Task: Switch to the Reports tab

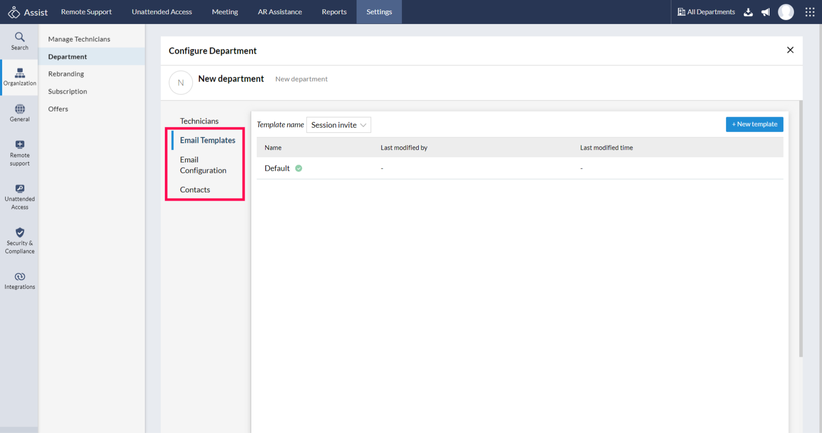Action: pyautogui.click(x=334, y=12)
